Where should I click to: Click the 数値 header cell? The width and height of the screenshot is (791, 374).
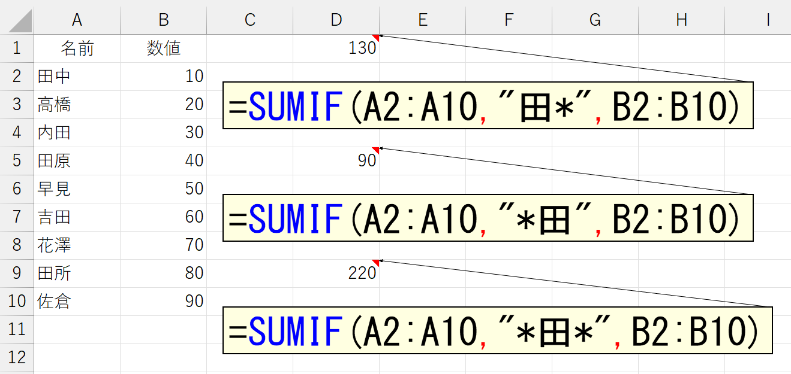(x=163, y=48)
